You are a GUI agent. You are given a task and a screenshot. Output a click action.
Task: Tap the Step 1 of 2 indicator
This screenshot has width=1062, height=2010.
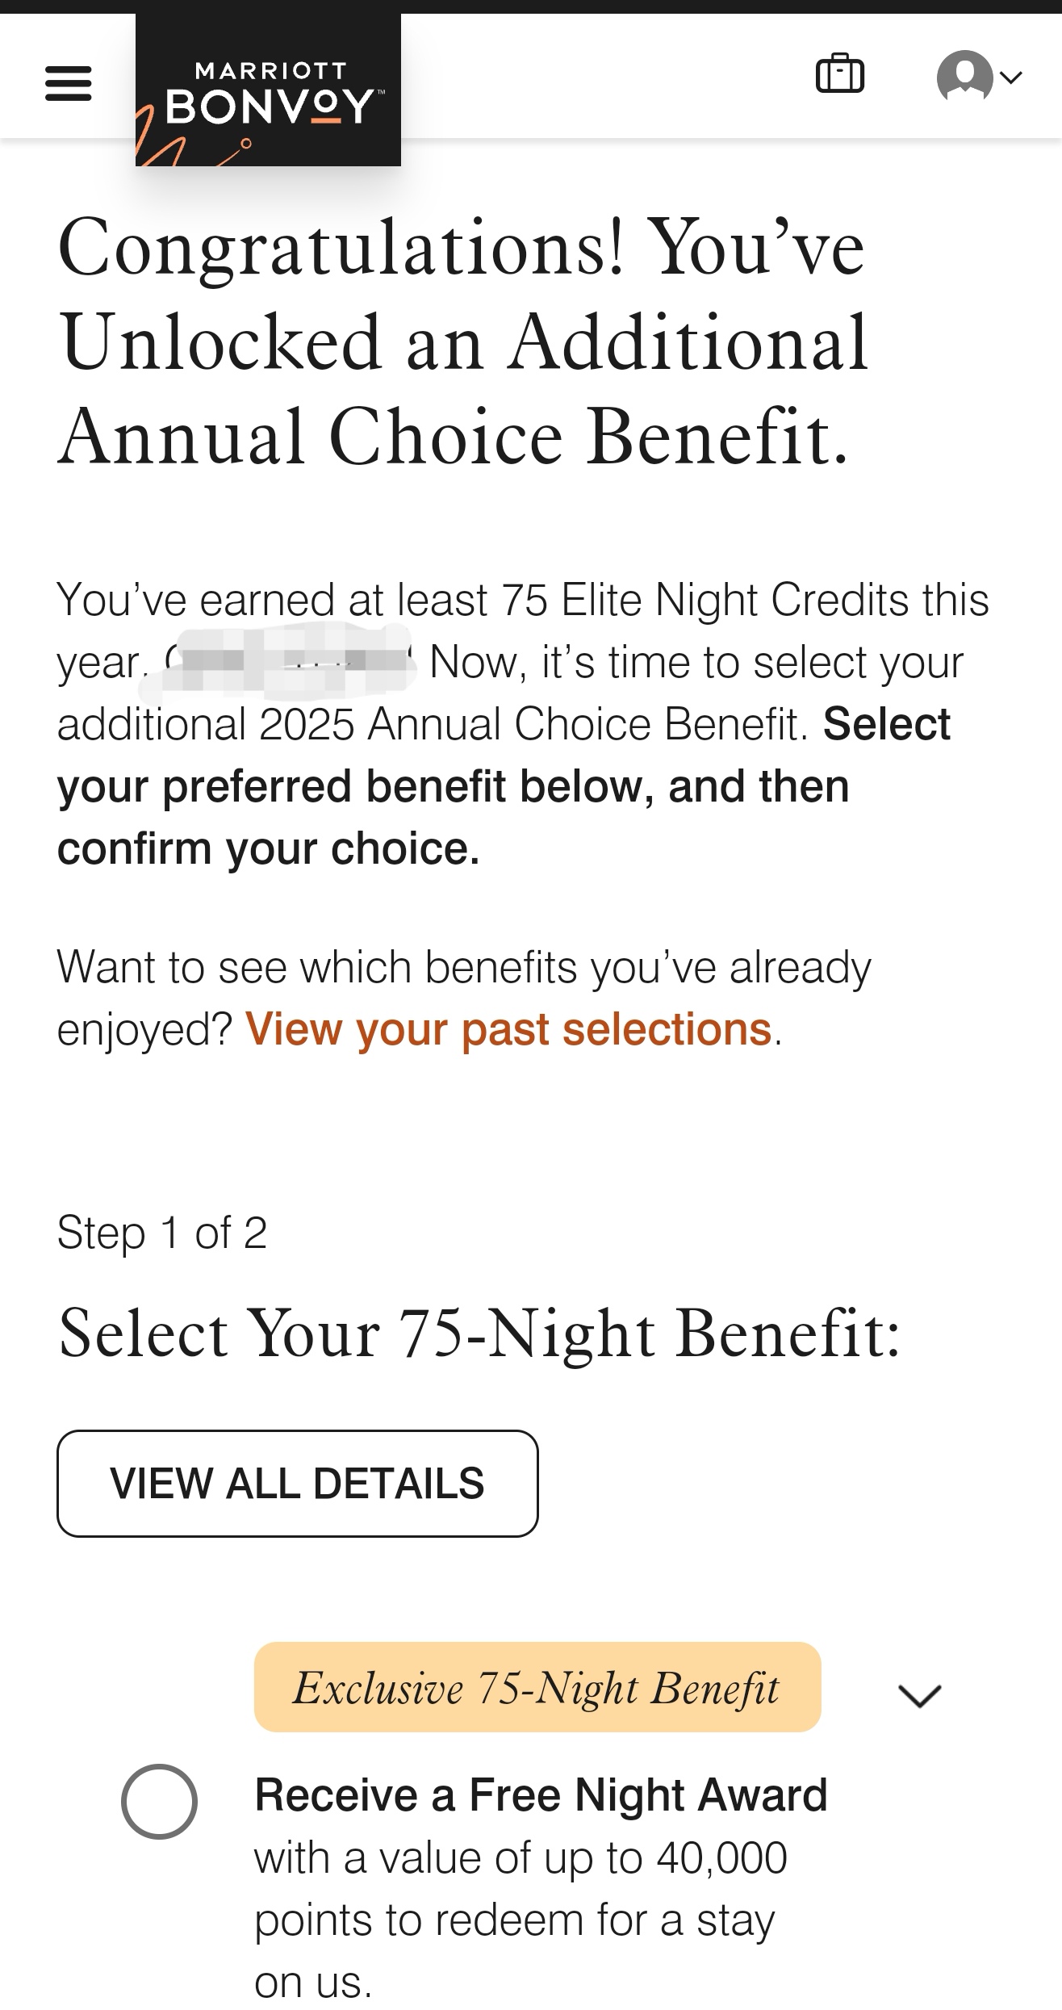(x=161, y=1233)
